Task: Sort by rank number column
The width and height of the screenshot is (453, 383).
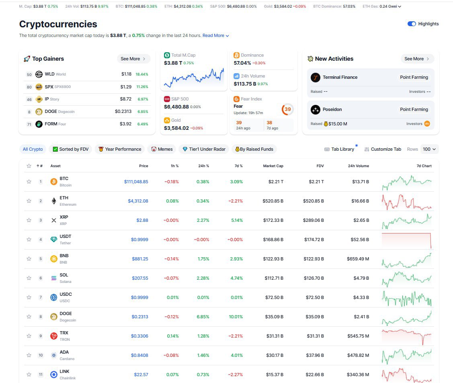Action: coord(39,166)
